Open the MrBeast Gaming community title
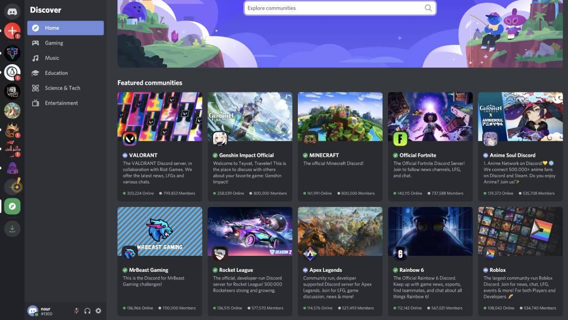 (148, 270)
